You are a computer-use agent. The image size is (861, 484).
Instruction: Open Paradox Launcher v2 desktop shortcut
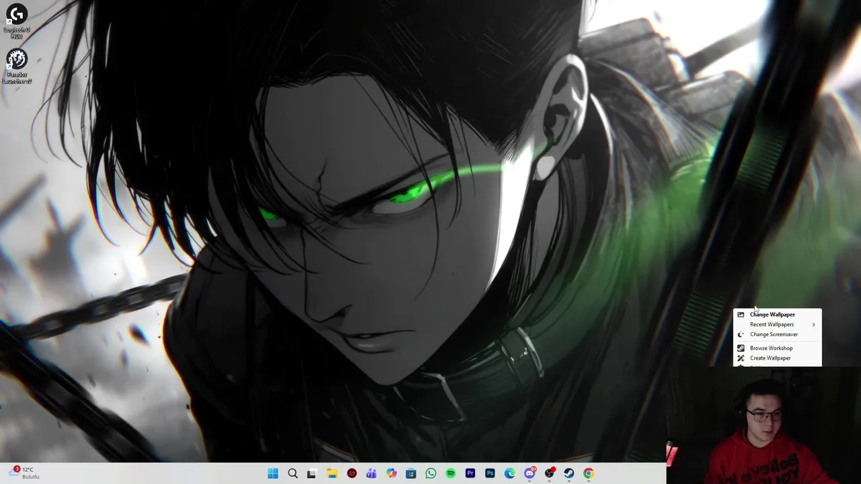17,67
